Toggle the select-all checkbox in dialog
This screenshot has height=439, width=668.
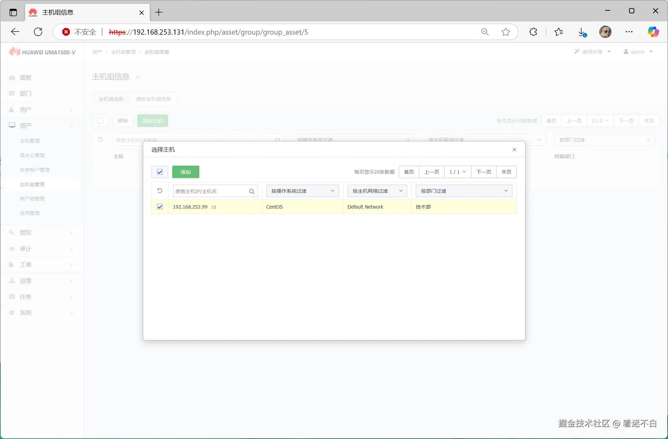pos(160,172)
